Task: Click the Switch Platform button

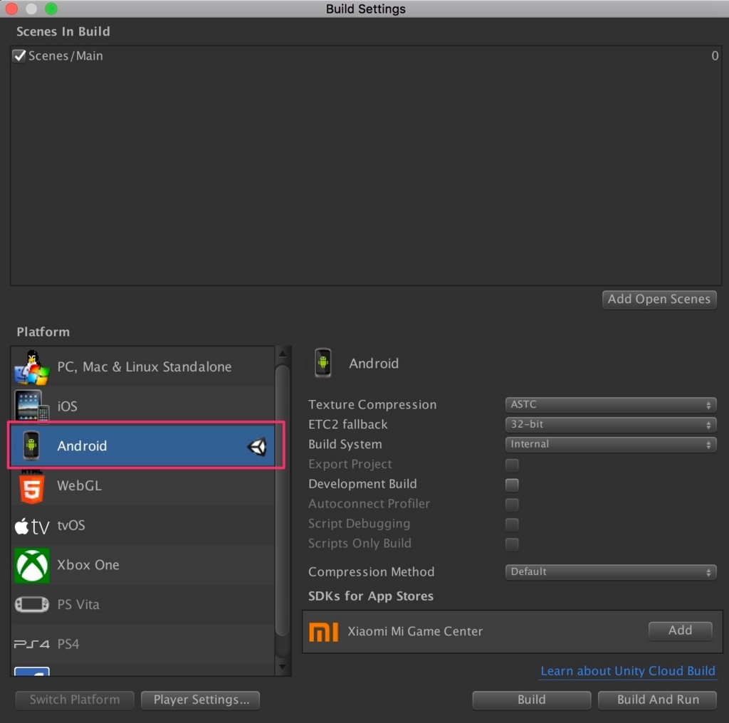Action: (x=75, y=700)
